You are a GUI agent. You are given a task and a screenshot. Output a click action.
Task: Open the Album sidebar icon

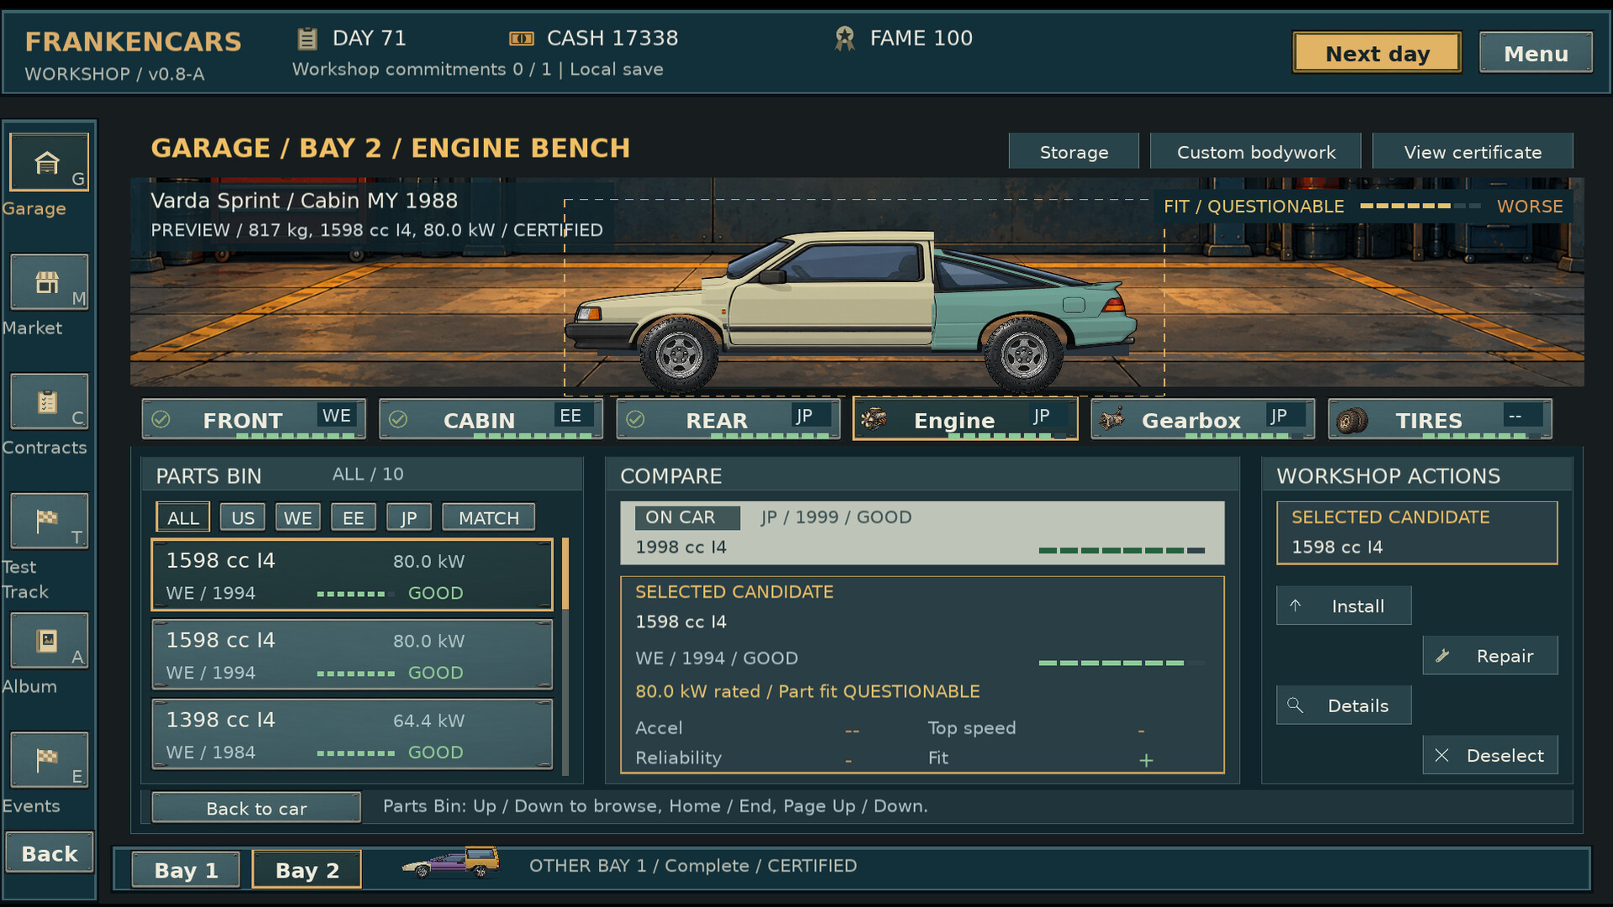49,642
